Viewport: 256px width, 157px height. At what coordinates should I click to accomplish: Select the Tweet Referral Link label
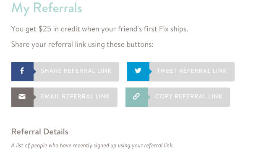pyautogui.click(x=192, y=71)
